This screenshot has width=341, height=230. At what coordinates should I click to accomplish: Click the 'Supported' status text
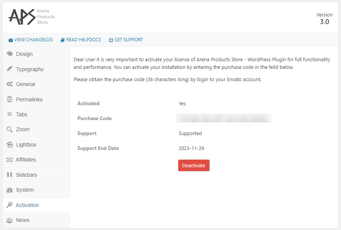coord(190,133)
